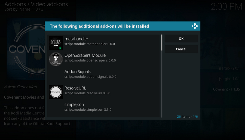
Task: Select the ResolveURL module icon
Action: tap(56, 92)
